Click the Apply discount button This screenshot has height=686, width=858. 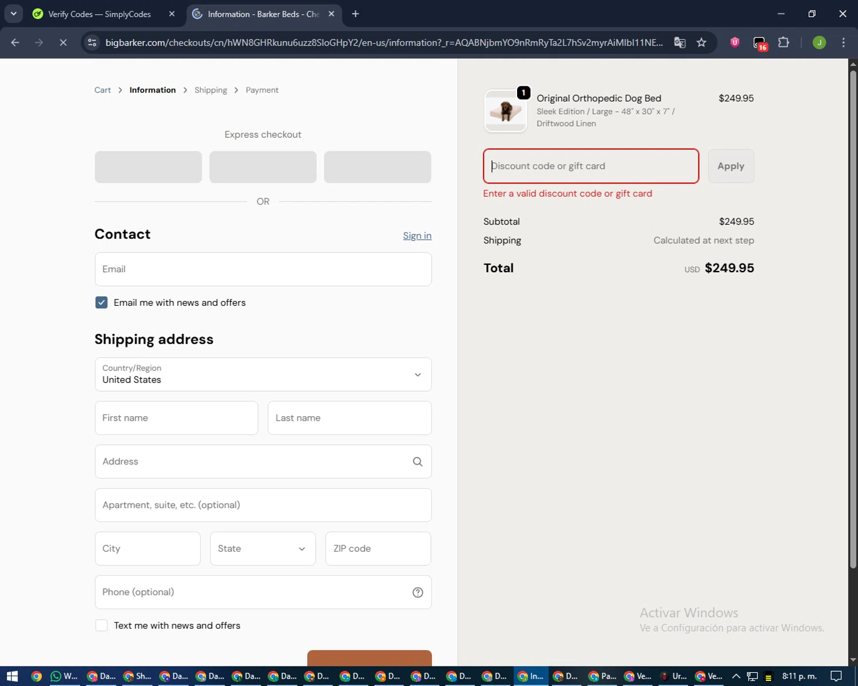pos(731,166)
